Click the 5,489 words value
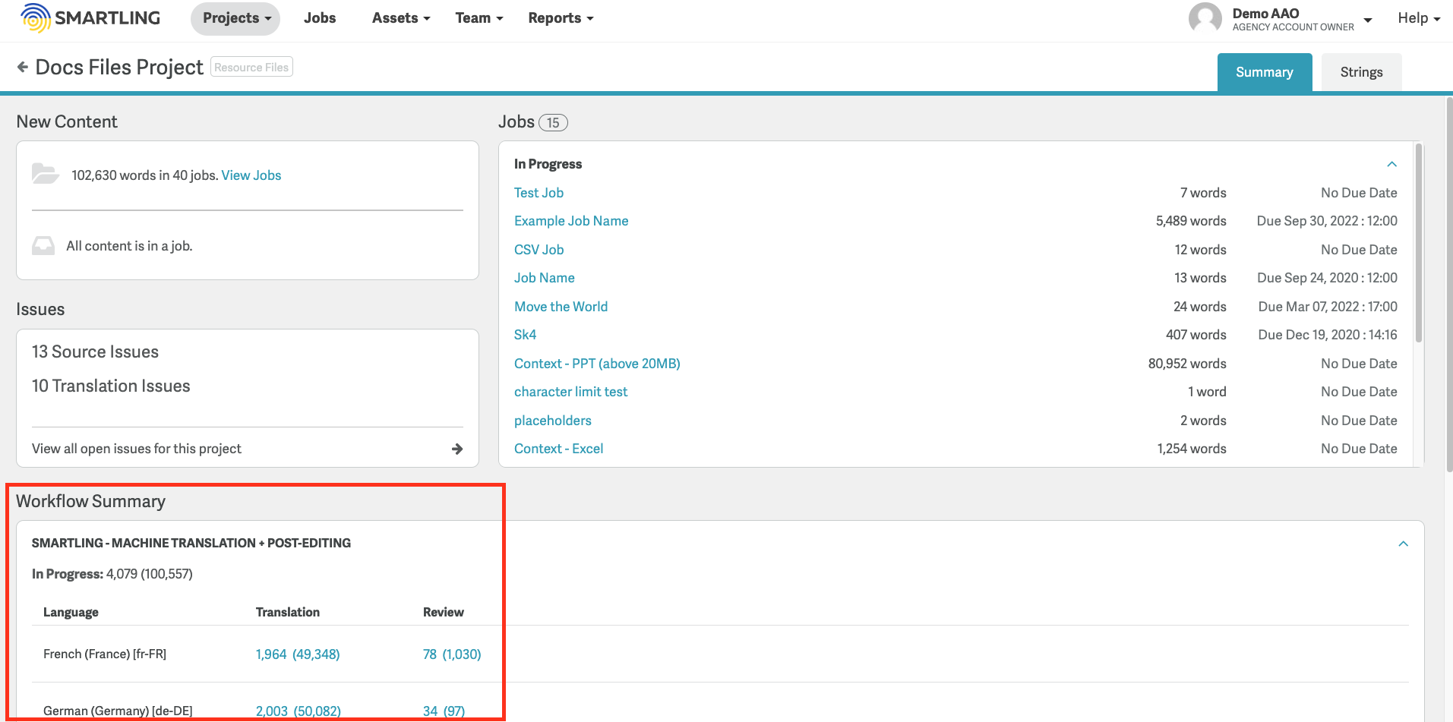 (1191, 221)
